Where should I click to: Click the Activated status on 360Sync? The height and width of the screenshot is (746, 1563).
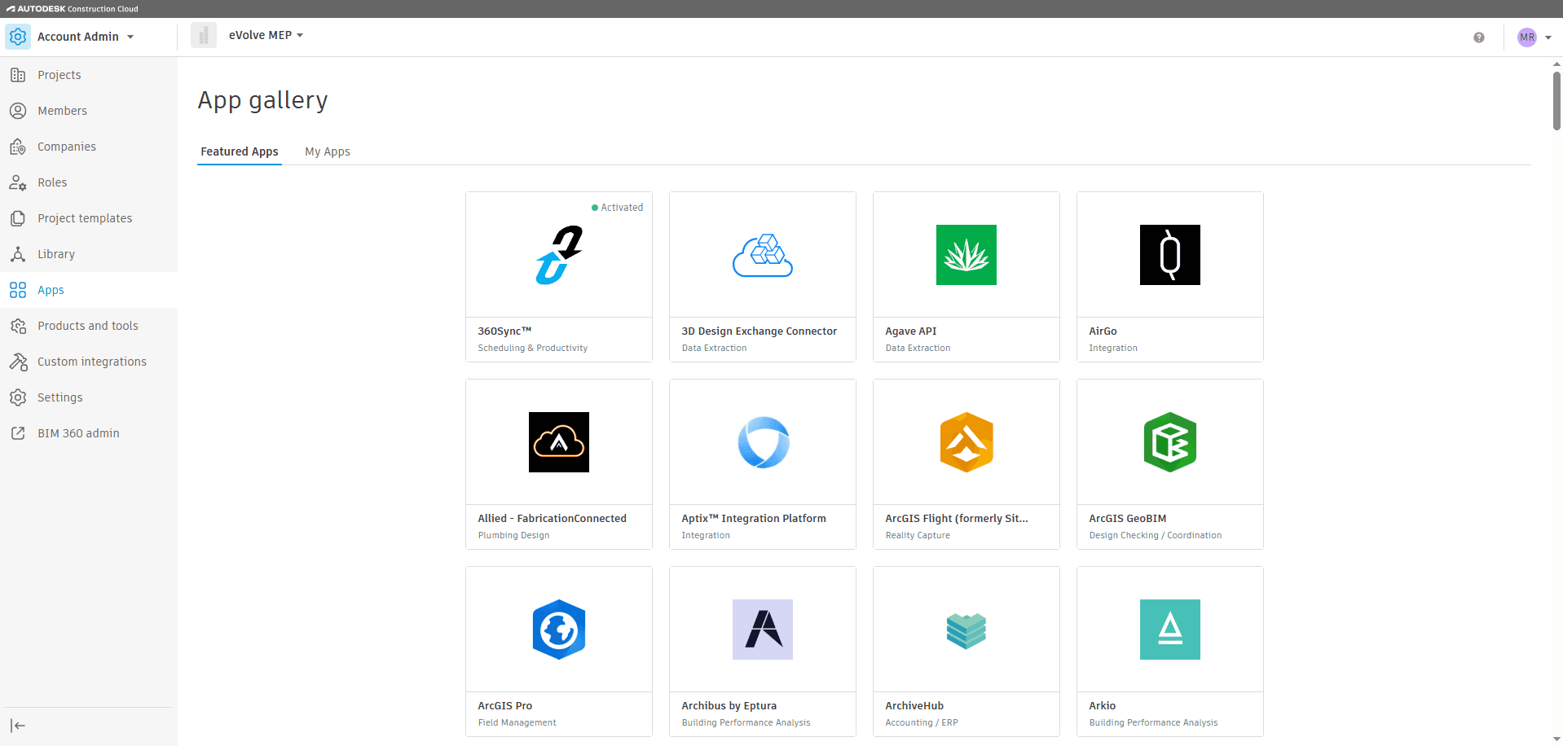(x=618, y=208)
